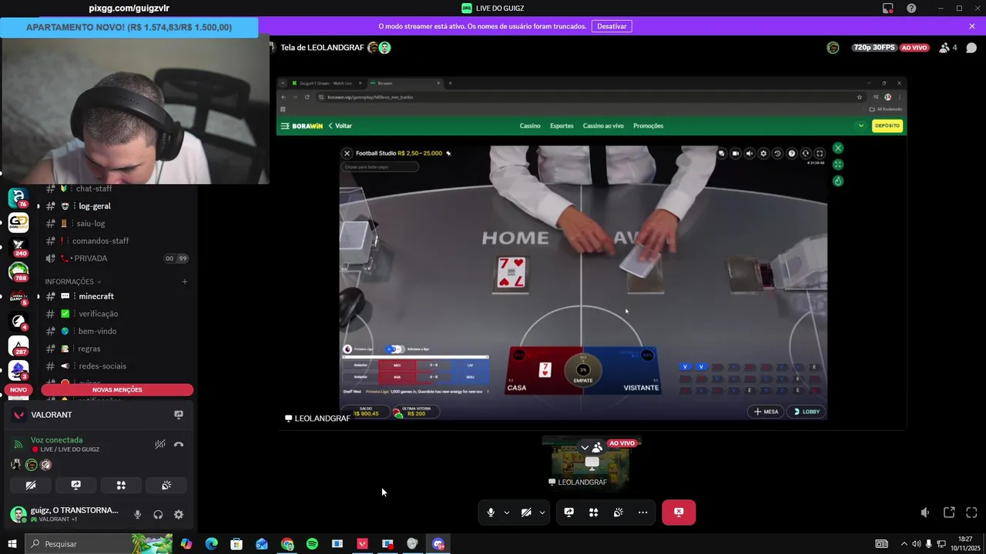Open microphone options arrow in control bar
The width and height of the screenshot is (986, 554).
click(506, 512)
